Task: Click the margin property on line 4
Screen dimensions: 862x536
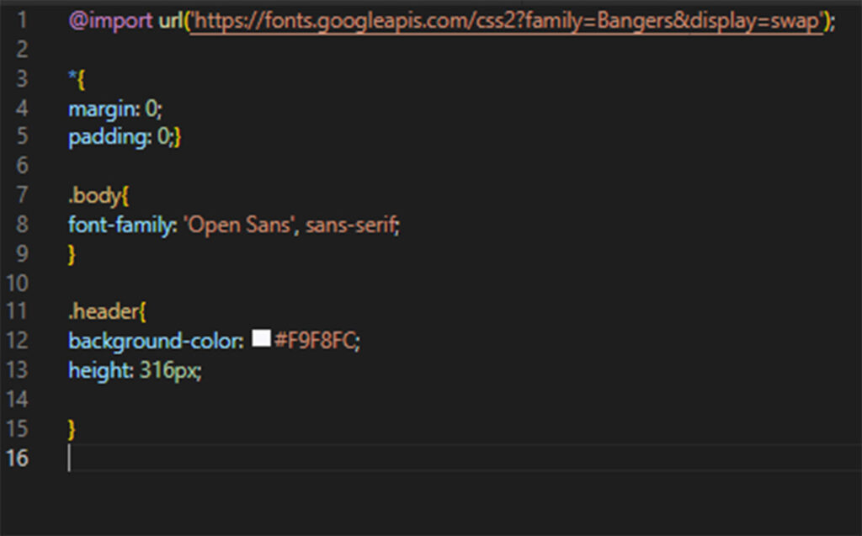Action: (x=98, y=109)
